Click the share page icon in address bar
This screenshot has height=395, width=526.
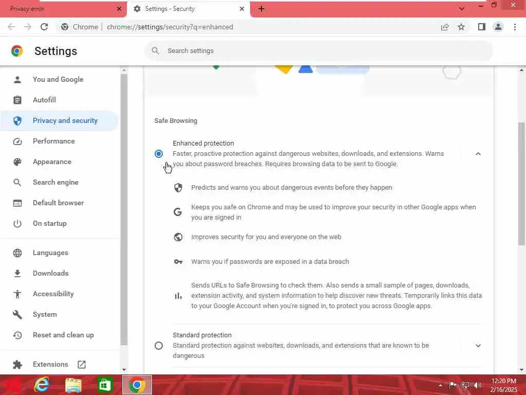445,27
